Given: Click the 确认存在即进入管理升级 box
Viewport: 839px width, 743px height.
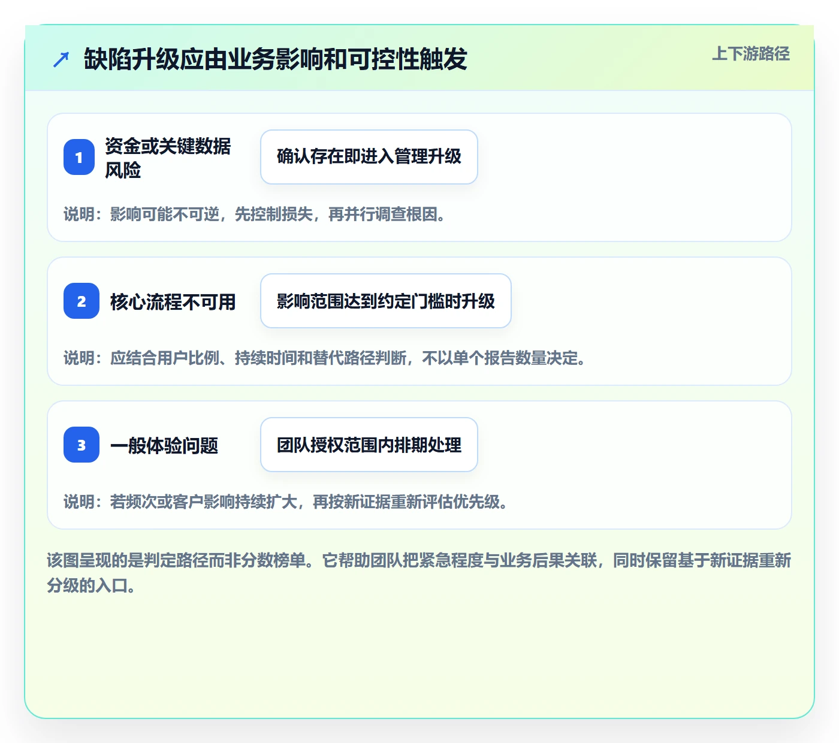Looking at the screenshot, I should click(369, 157).
